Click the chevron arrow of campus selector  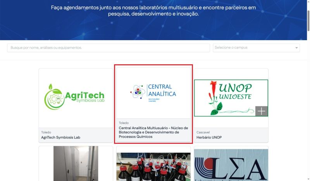coord(297,48)
